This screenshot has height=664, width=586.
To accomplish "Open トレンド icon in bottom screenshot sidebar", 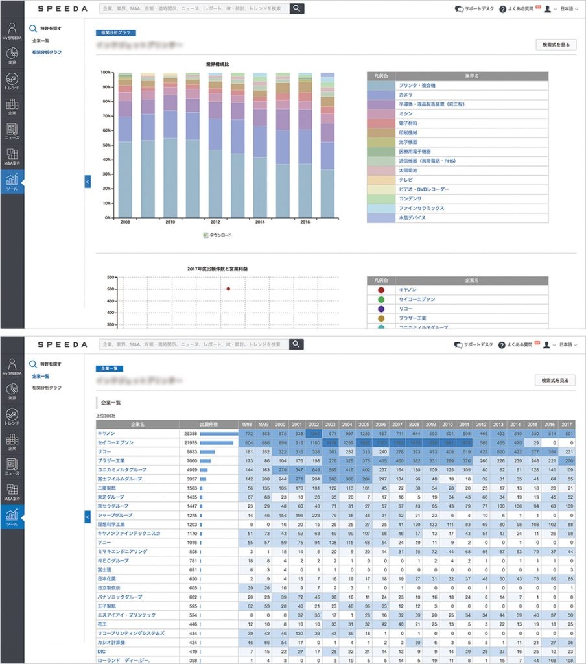I will point(12,417).
